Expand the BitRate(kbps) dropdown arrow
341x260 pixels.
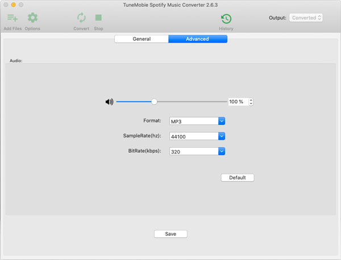tap(222, 151)
